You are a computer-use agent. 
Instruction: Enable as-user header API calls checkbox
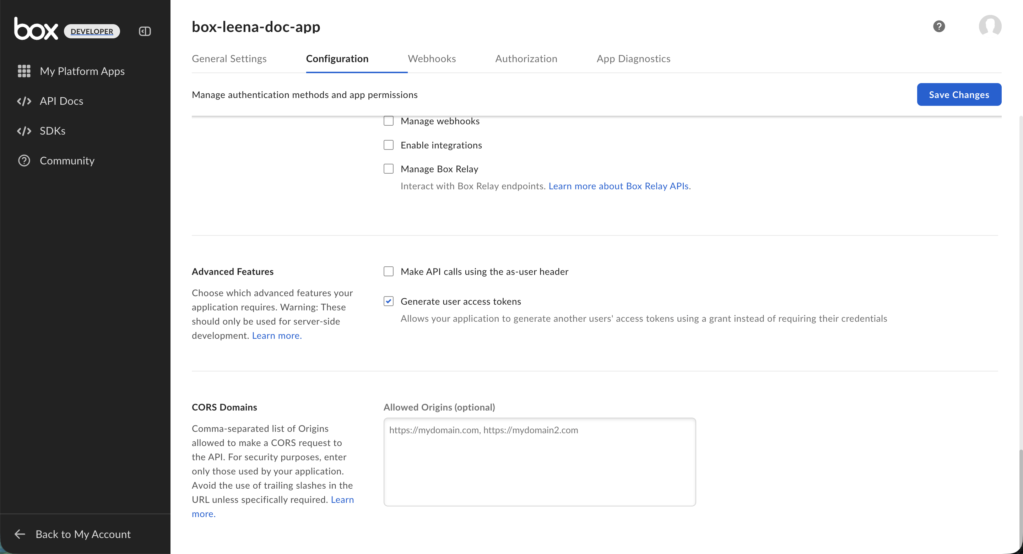(388, 271)
